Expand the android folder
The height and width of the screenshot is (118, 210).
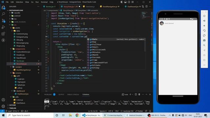click(x=17, y=16)
